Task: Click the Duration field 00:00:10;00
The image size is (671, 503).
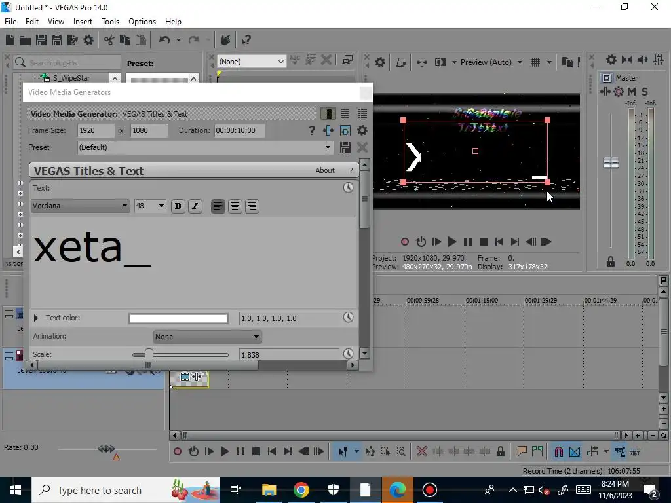Action: point(240,130)
